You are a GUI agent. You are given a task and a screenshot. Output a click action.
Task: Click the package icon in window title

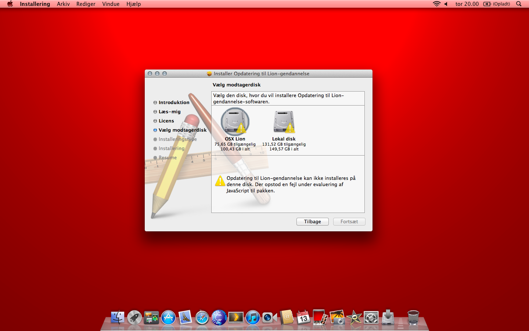[209, 74]
